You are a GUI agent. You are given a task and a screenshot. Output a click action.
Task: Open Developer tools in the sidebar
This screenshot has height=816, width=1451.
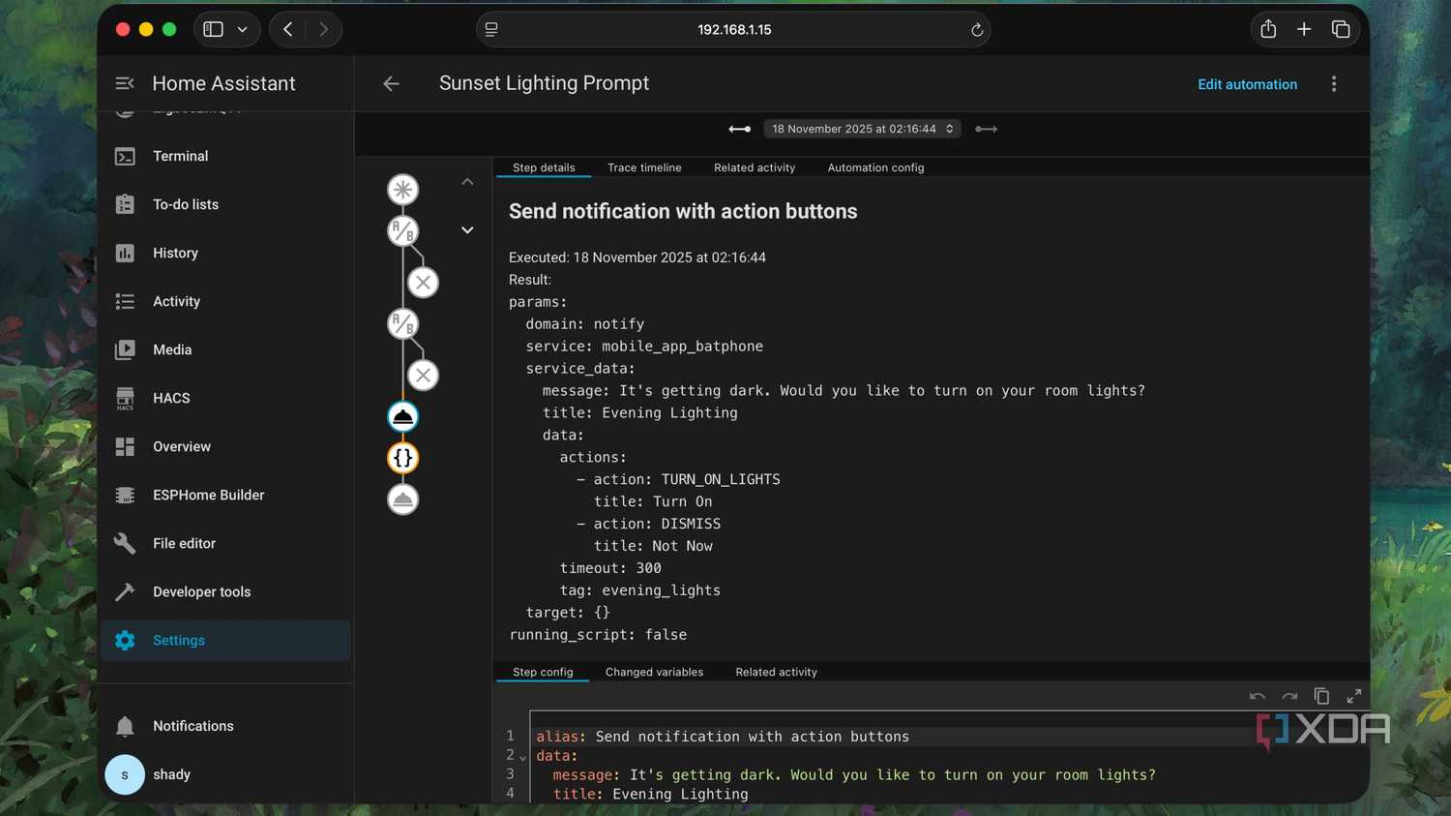click(x=225, y=591)
